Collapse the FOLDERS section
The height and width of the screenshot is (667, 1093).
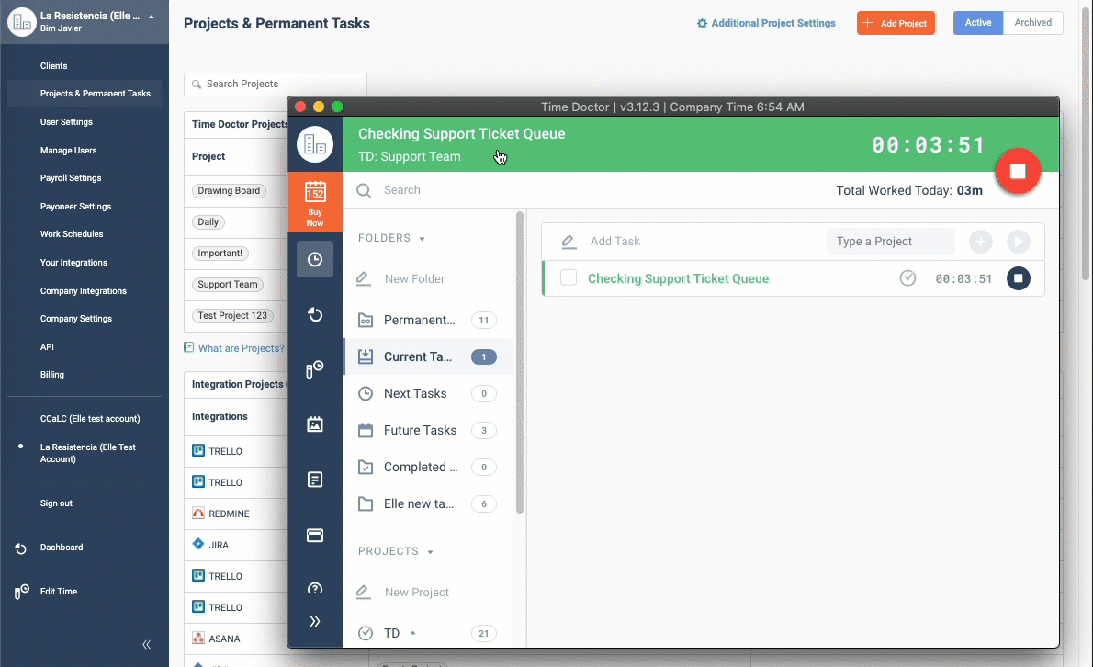(x=421, y=238)
